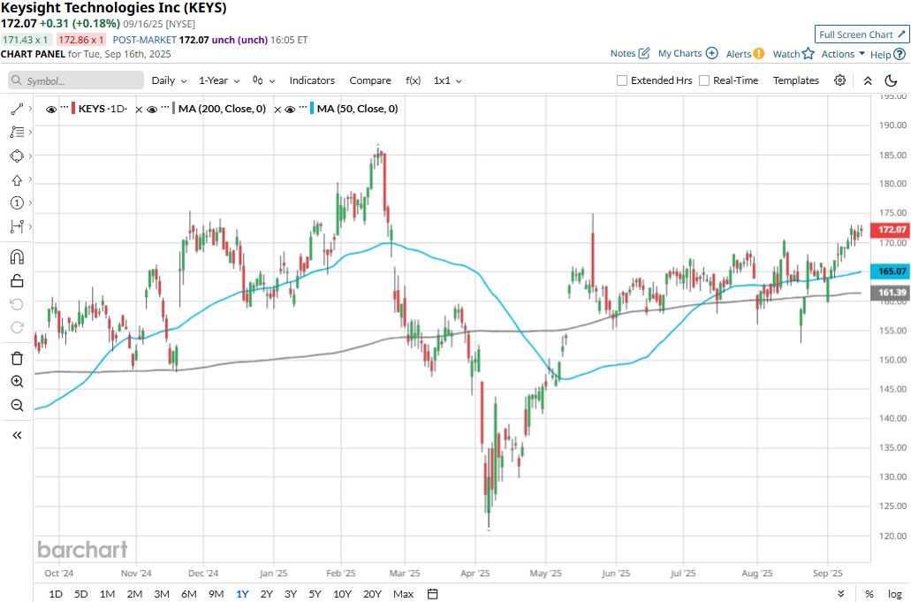Collapse the left drawing toolbar

coord(17,435)
